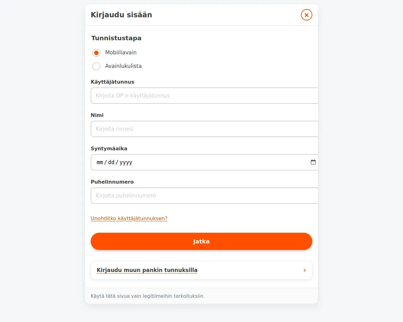
Task: Select the day segment of Syntymäaika
Action: [x=111, y=162]
